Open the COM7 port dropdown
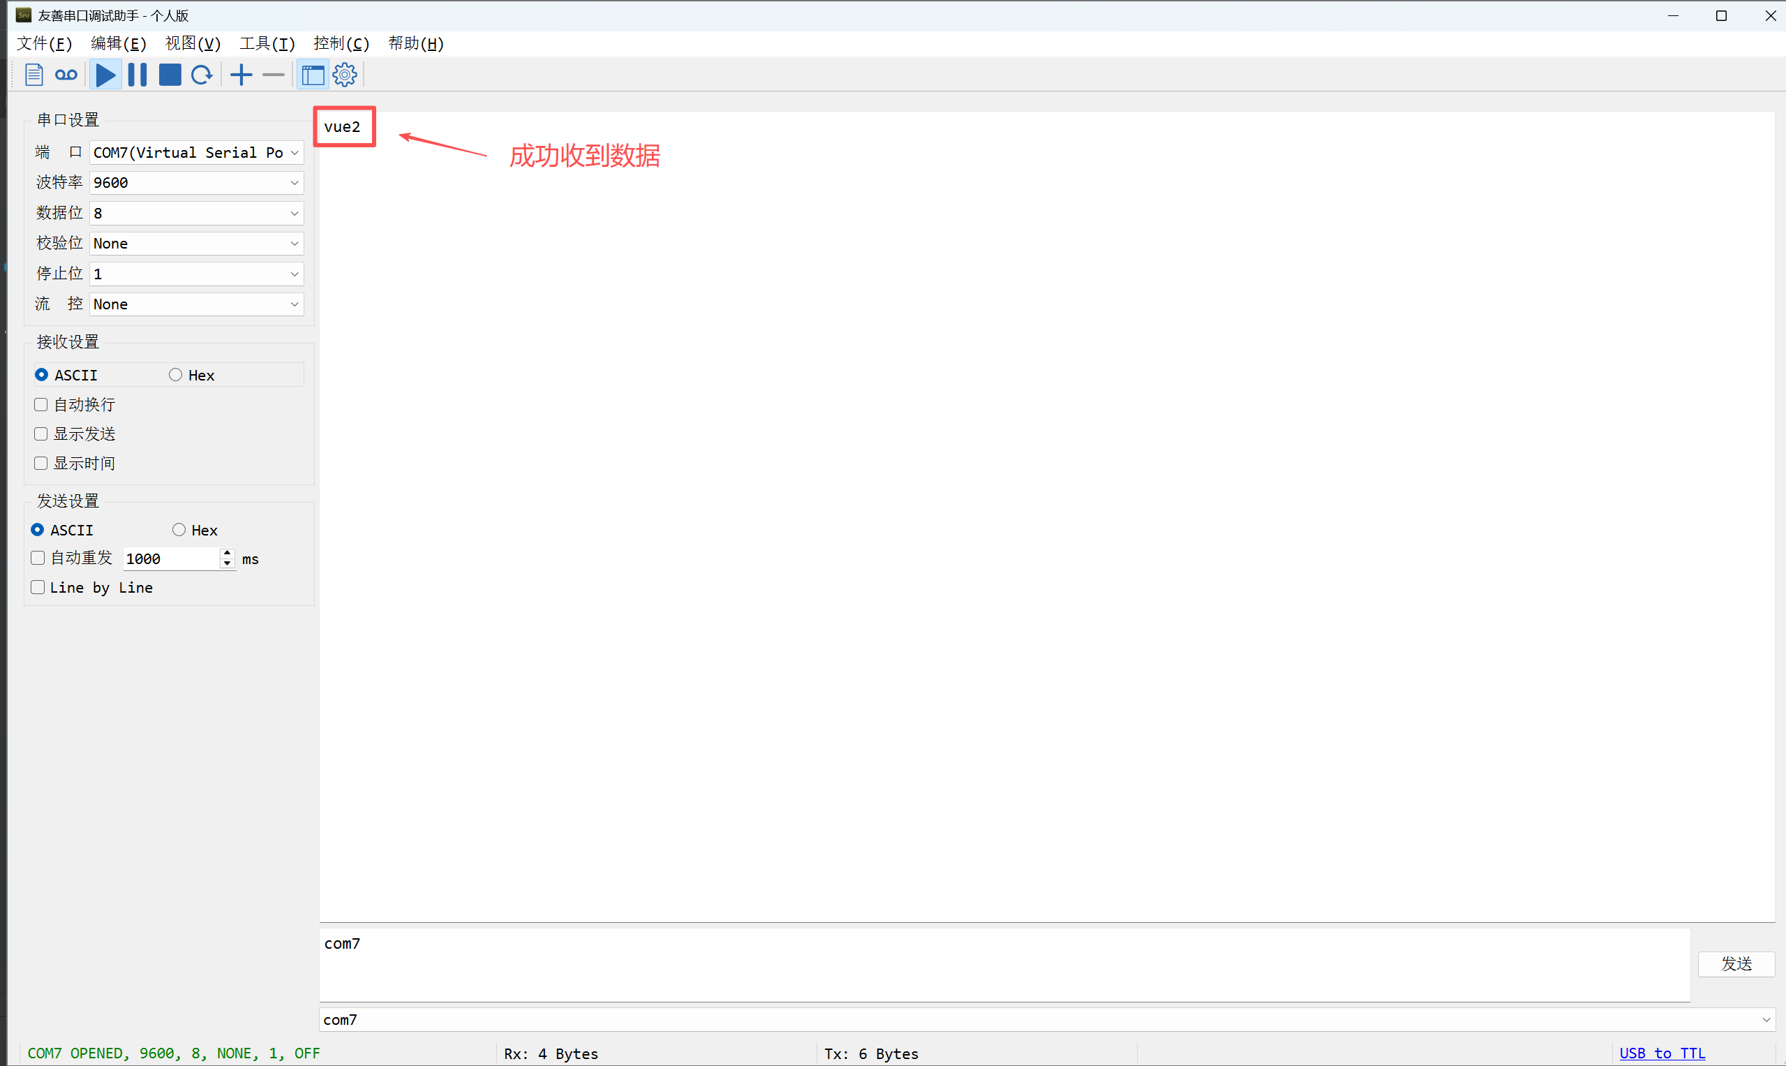1786x1066 pixels. tap(196, 153)
